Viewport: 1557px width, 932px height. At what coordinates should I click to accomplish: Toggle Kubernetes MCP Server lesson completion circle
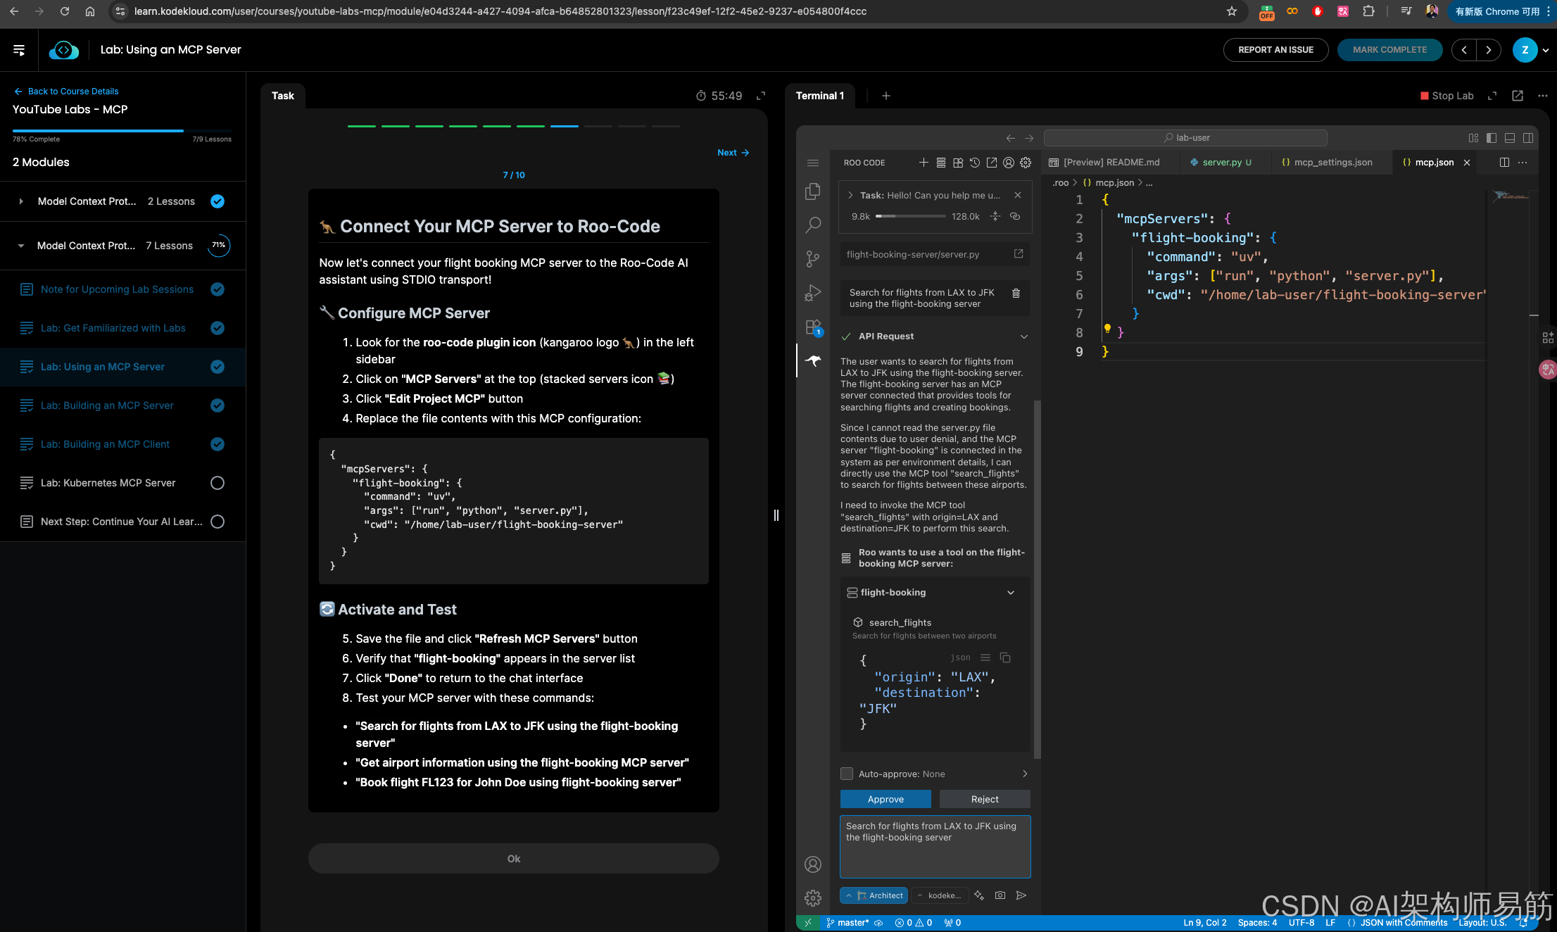pyautogui.click(x=218, y=483)
